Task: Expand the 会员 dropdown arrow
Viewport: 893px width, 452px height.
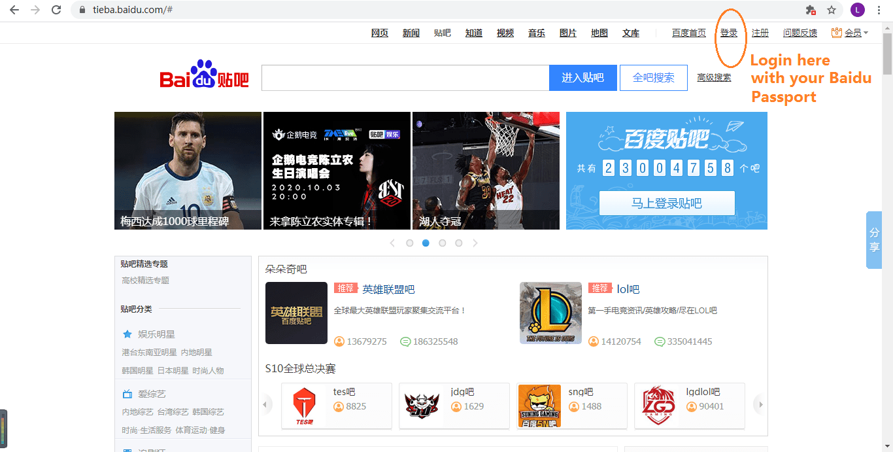Action: click(866, 33)
